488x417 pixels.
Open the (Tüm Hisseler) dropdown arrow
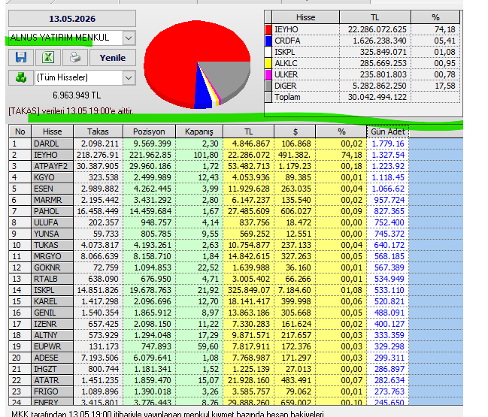[x=129, y=77]
